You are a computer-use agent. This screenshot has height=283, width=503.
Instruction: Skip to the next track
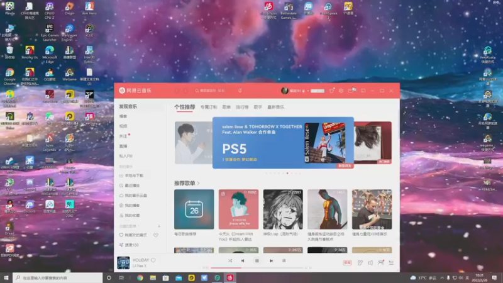(271, 261)
